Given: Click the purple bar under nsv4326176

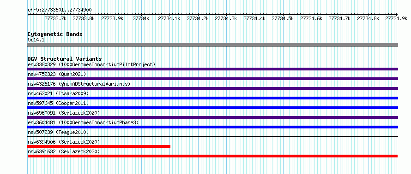Looking at the screenshot, I should (x=213, y=88).
